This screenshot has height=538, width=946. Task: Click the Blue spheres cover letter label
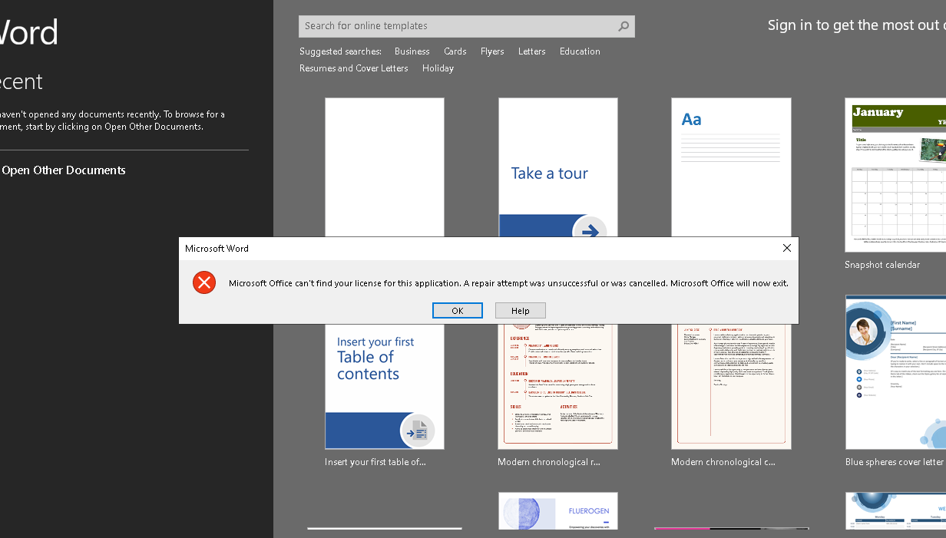895,462
